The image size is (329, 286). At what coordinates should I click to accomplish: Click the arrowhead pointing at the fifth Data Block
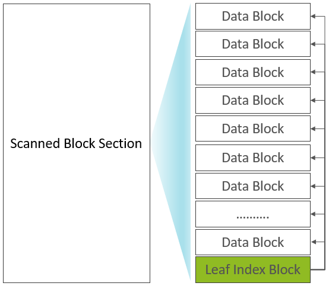[313, 128]
